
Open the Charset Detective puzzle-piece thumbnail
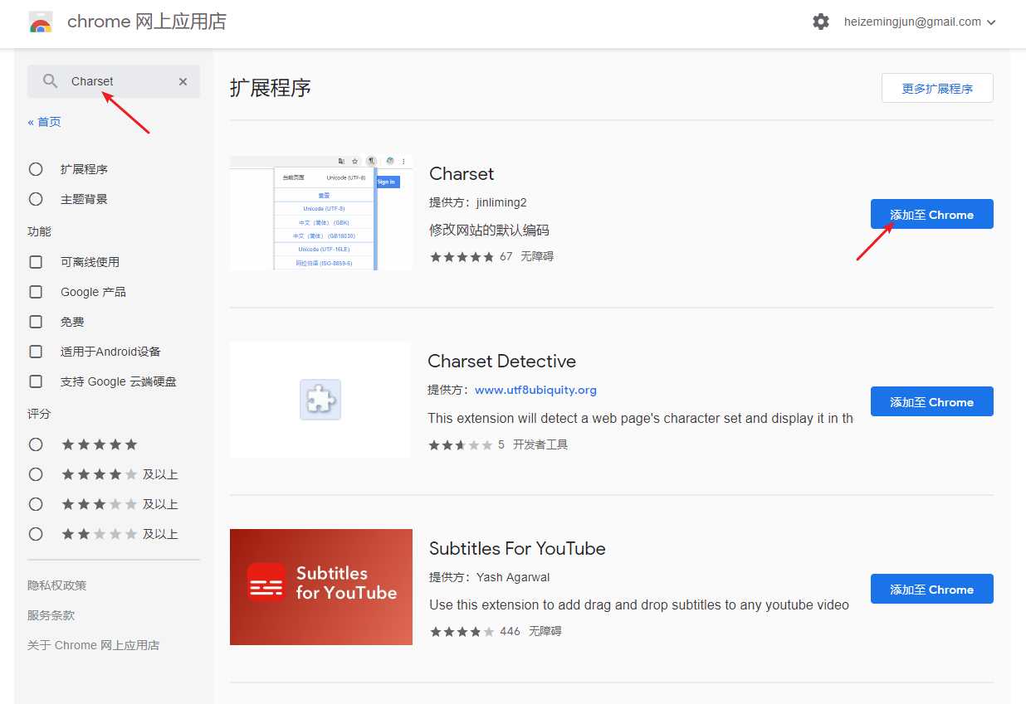[320, 400]
